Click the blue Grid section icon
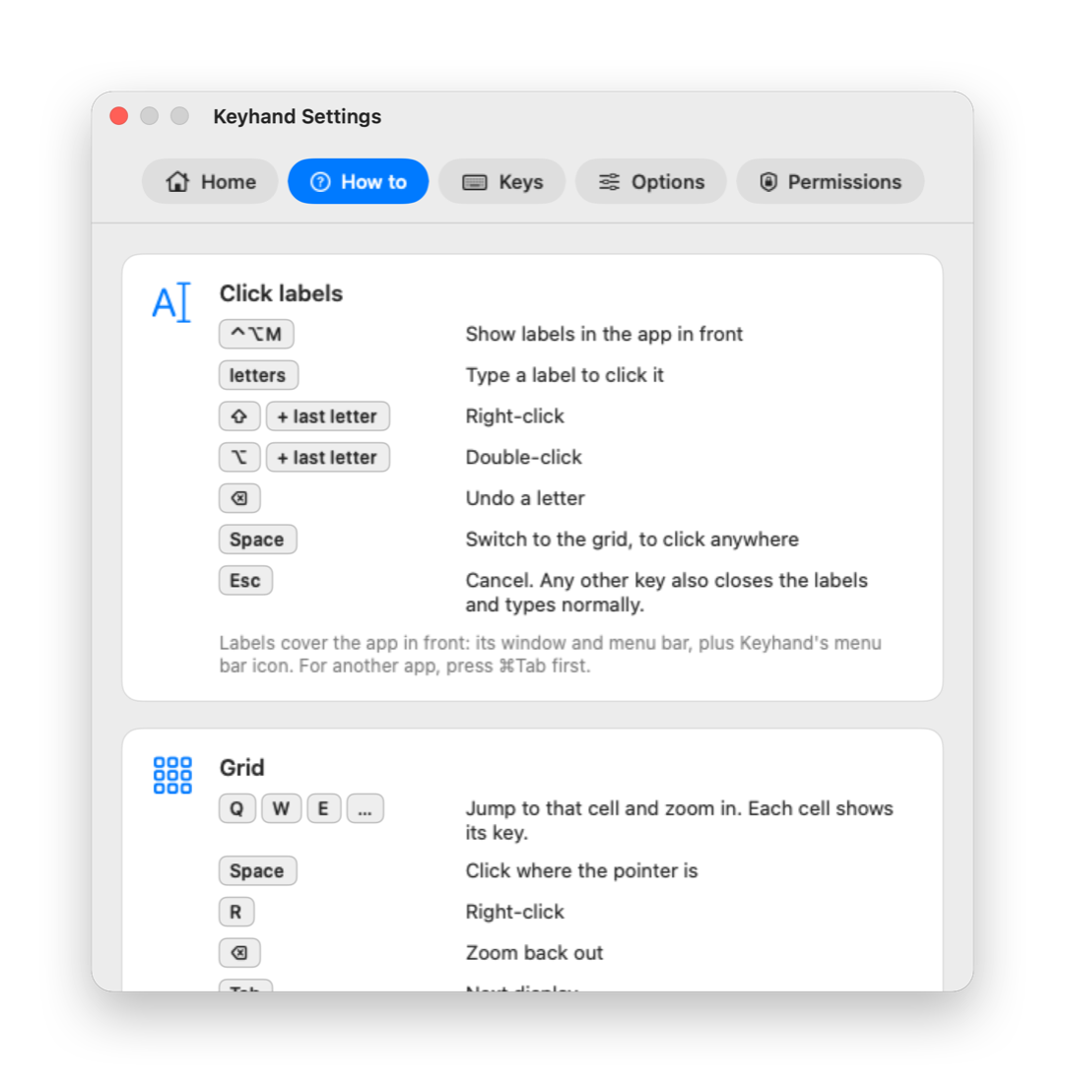Viewport: 1065px width, 1083px height. 172,775
